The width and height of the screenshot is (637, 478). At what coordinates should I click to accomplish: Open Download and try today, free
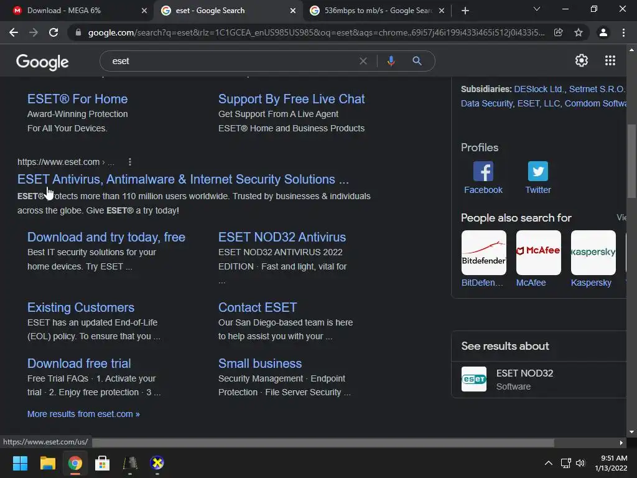pos(106,237)
